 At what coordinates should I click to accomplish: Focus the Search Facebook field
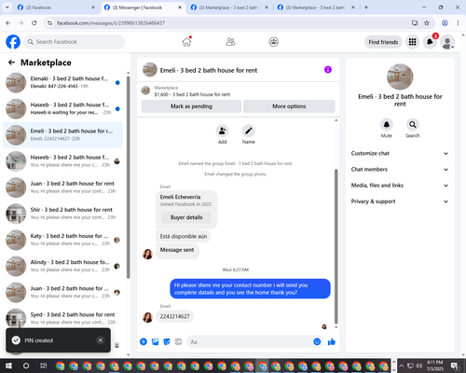click(x=75, y=42)
